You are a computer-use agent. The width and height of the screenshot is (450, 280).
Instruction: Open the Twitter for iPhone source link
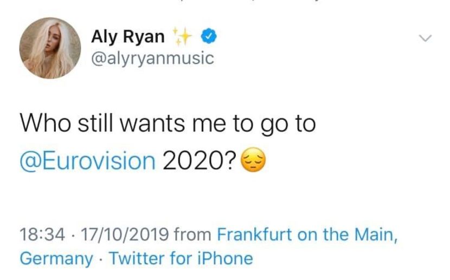[181, 258]
